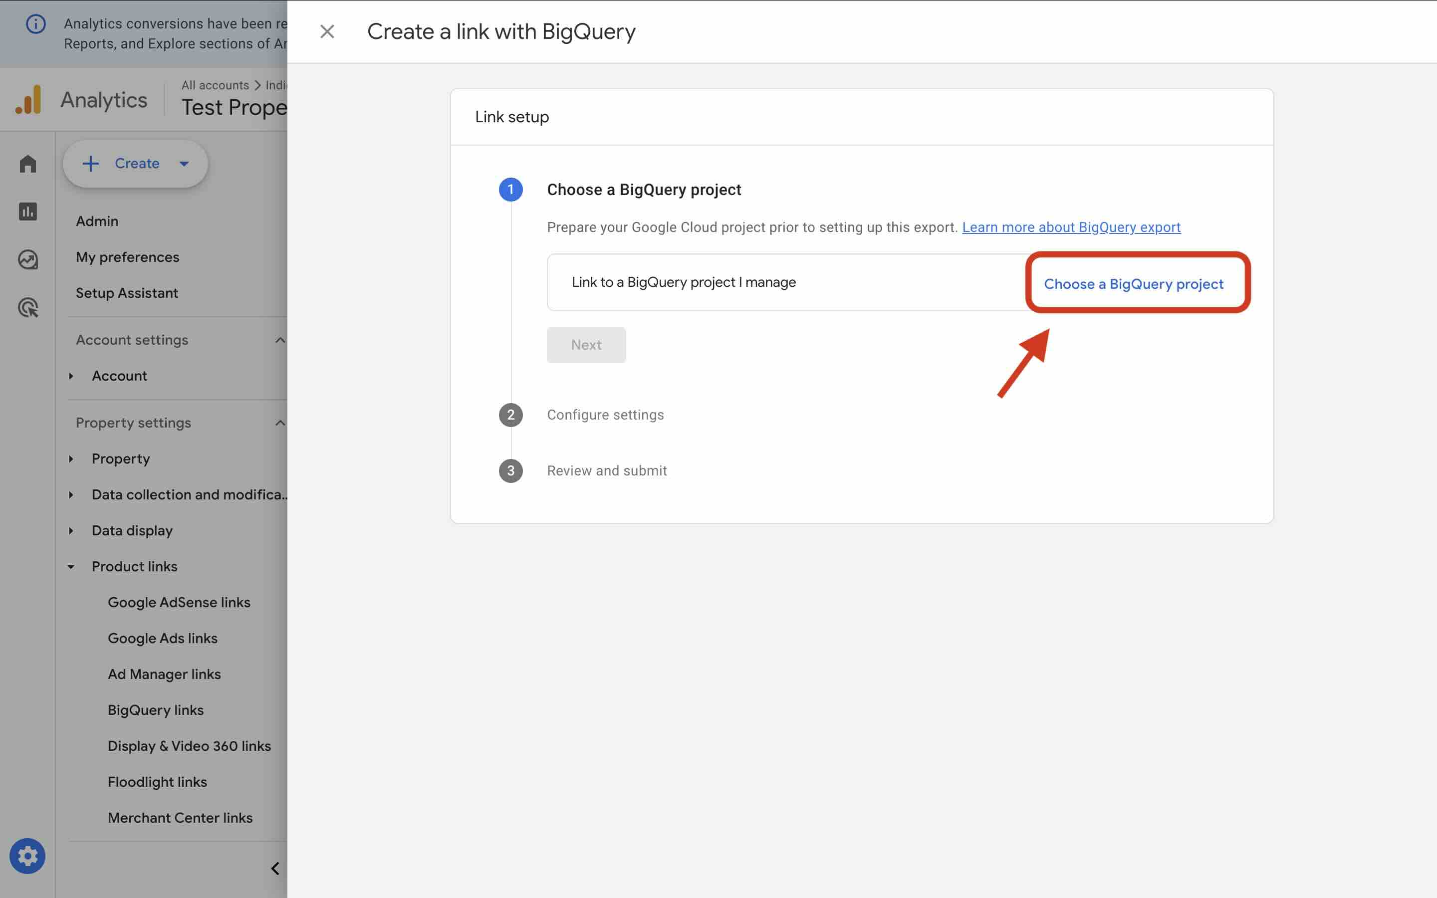The width and height of the screenshot is (1437, 898).
Task: Collapse the Product links tree item
Action: pos(71,567)
